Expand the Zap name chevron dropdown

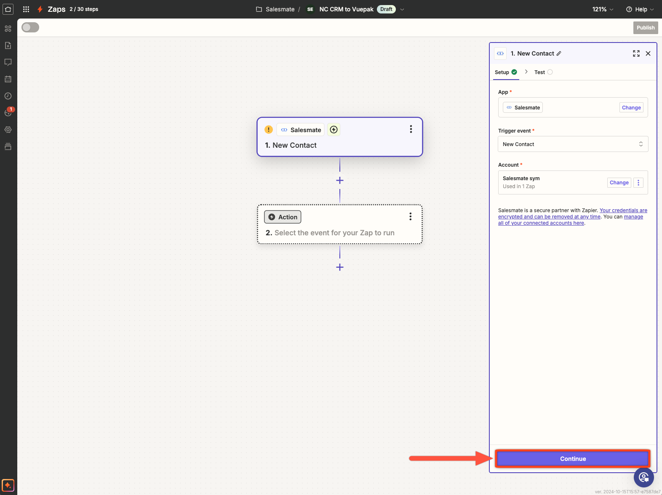pyautogui.click(x=402, y=9)
